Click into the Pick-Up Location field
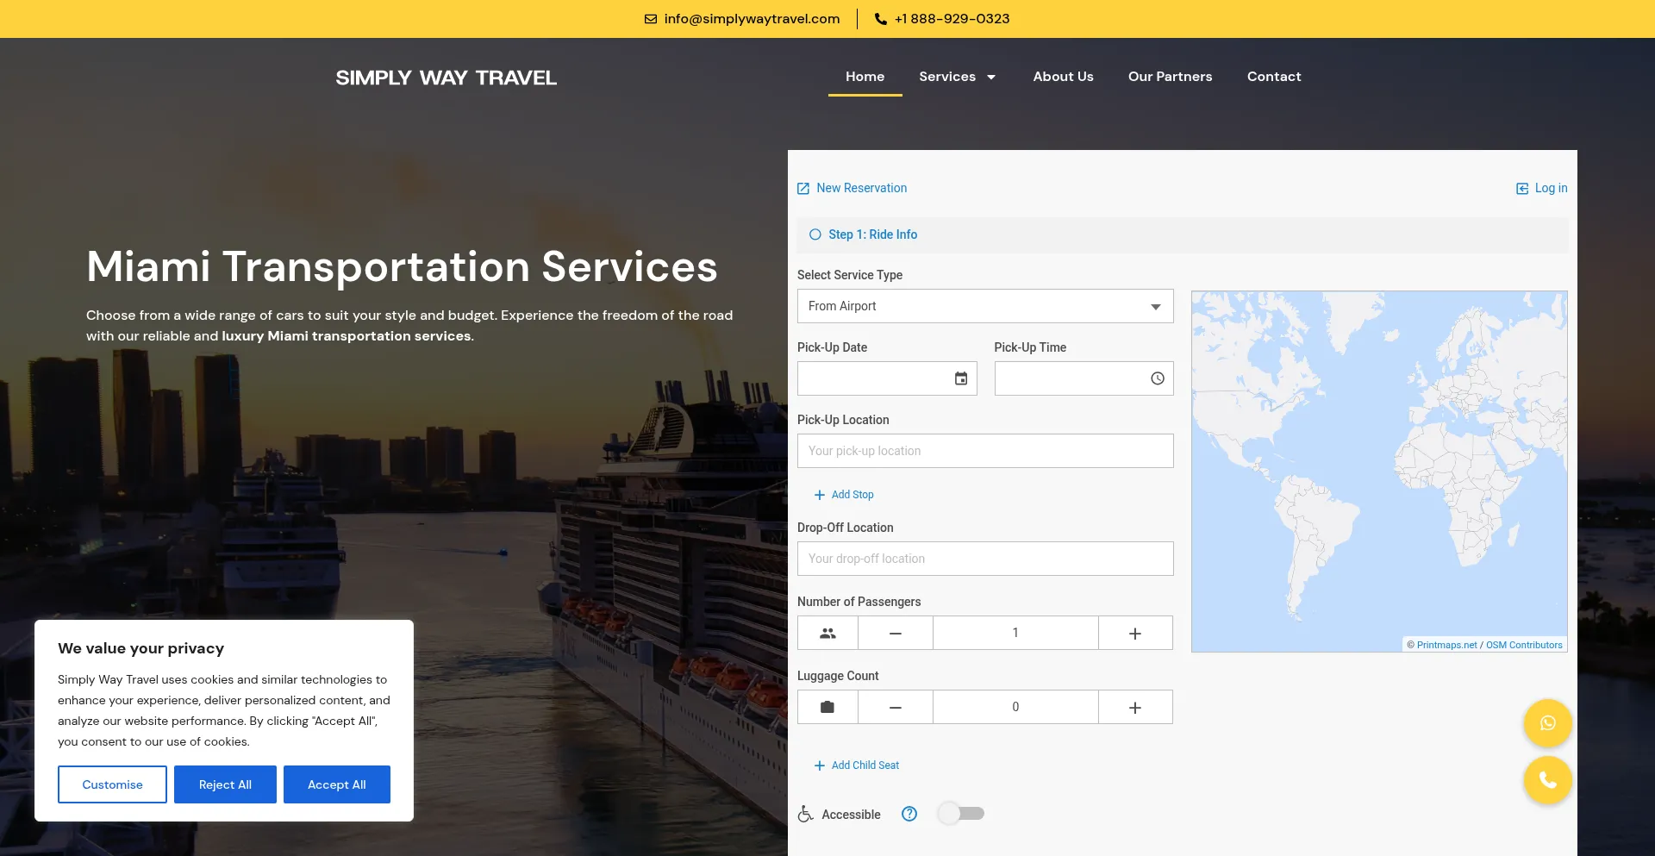Viewport: 1655px width, 856px height. point(984,451)
